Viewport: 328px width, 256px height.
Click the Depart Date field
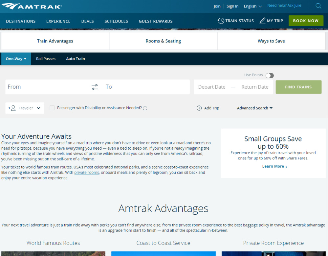[x=212, y=87]
